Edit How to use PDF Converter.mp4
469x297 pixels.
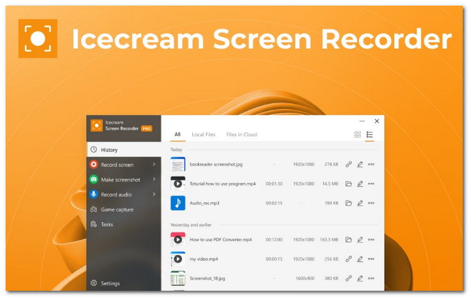360,239
